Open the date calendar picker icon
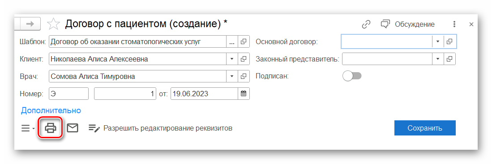Screen dimensions: 492x164 244,94
